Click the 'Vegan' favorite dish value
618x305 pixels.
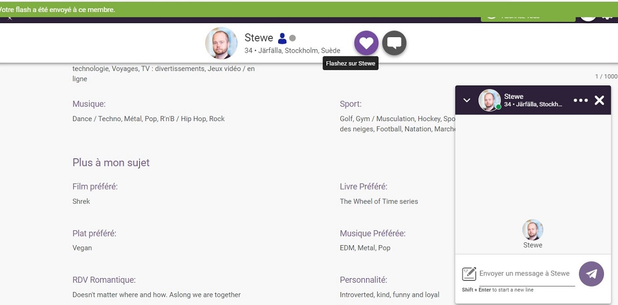point(82,248)
